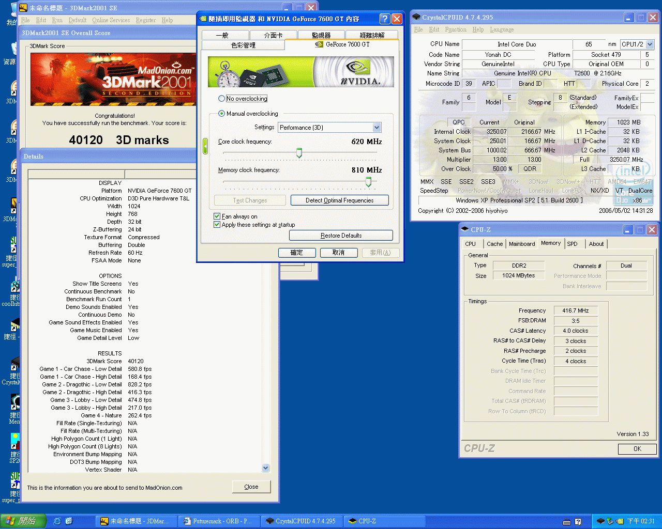Click the taskbar clock showing 02:31
662x529 pixels.
(641, 521)
